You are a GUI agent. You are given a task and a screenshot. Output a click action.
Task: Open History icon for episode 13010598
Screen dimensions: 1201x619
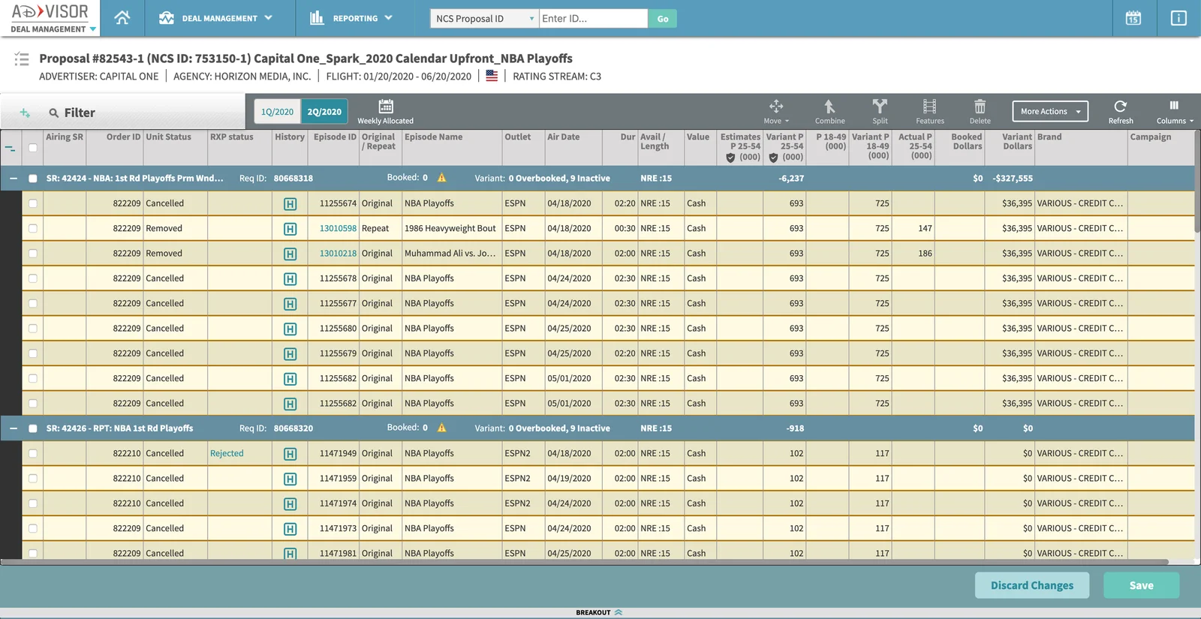point(290,229)
